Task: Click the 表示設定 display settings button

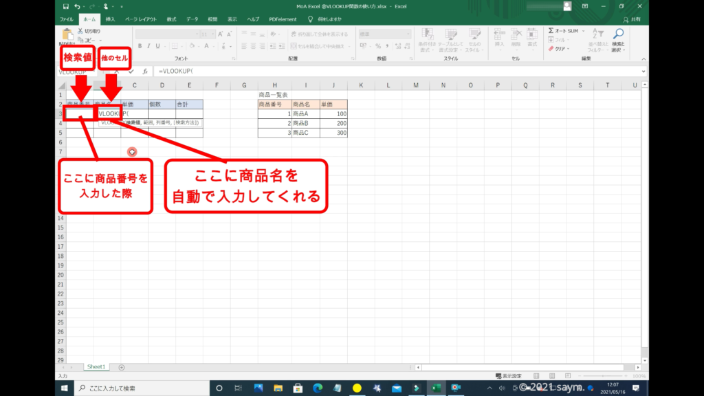Action: [x=509, y=376]
